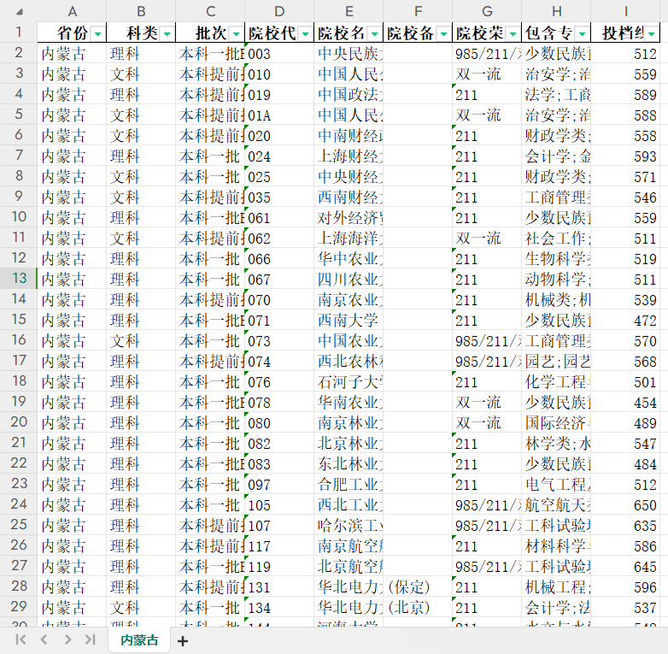This screenshot has height=654, width=668.
Task: Select score cell 472
Action: tap(625, 320)
